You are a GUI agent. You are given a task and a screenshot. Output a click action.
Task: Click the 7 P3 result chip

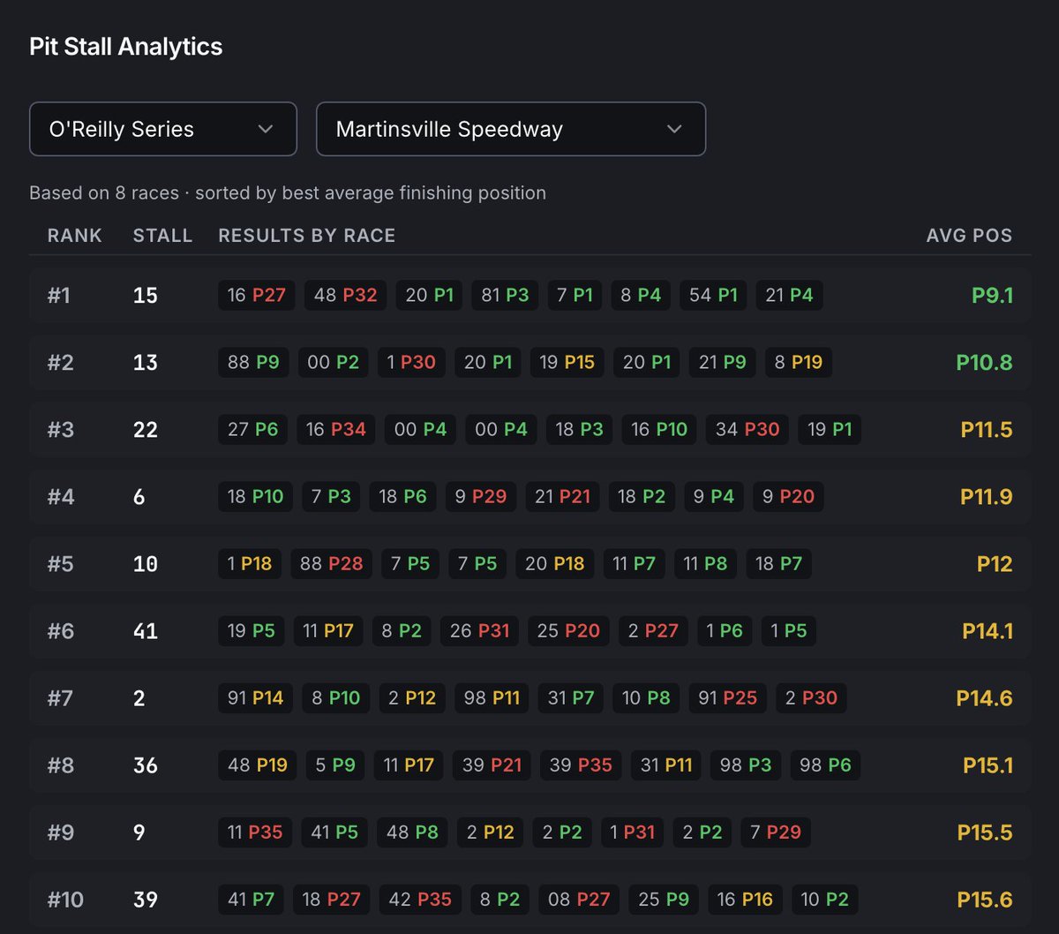(x=331, y=496)
